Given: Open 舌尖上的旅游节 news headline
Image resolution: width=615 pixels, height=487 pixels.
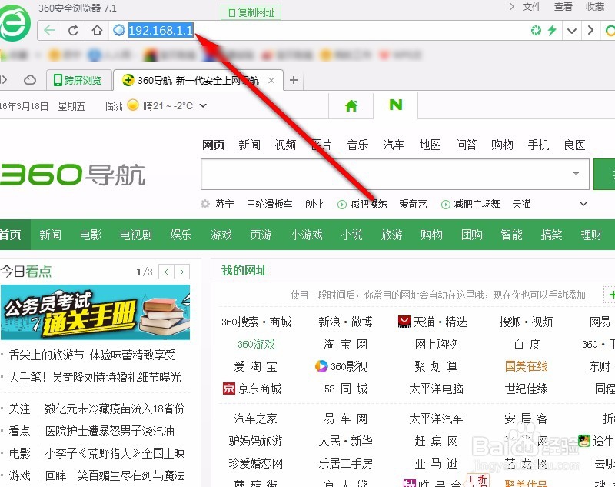Looking at the screenshot, I should coord(92,355).
